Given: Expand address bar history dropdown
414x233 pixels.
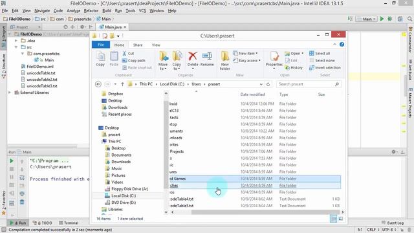Looking at the screenshot, I should pos(261,84).
